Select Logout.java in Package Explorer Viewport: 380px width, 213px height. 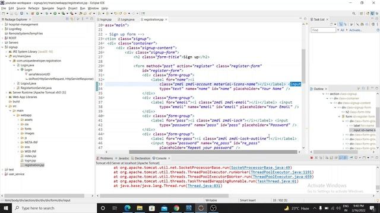(x=28, y=83)
